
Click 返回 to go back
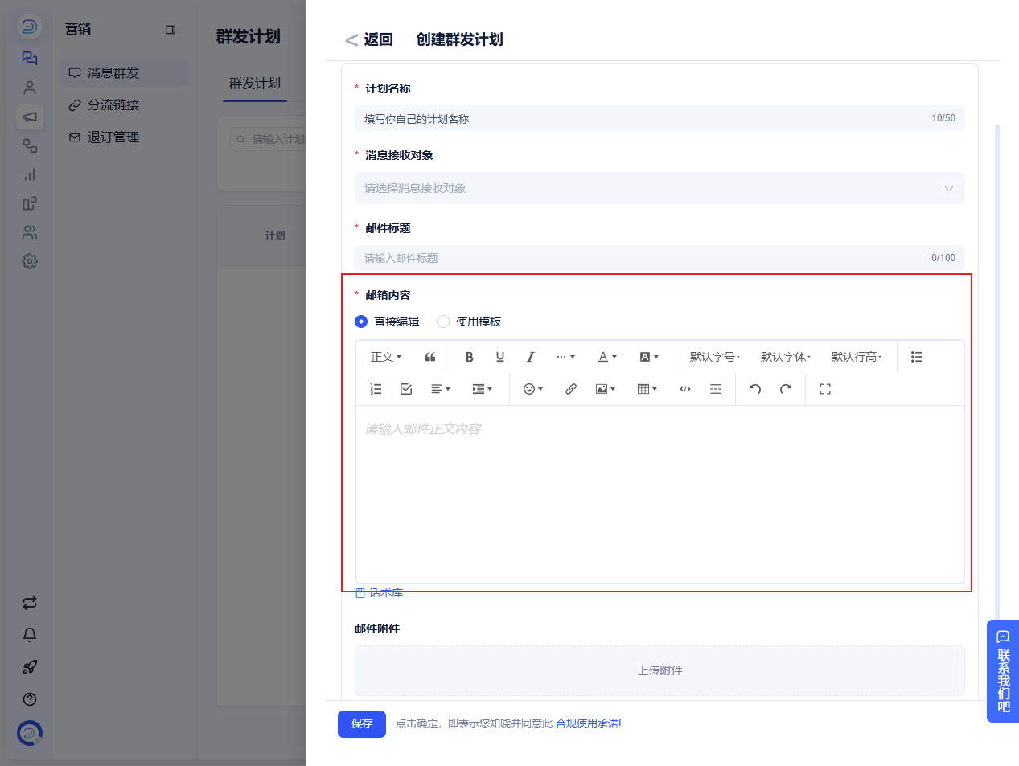369,39
